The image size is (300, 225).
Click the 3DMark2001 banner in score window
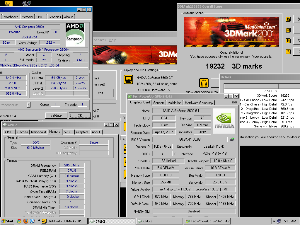(231, 32)
